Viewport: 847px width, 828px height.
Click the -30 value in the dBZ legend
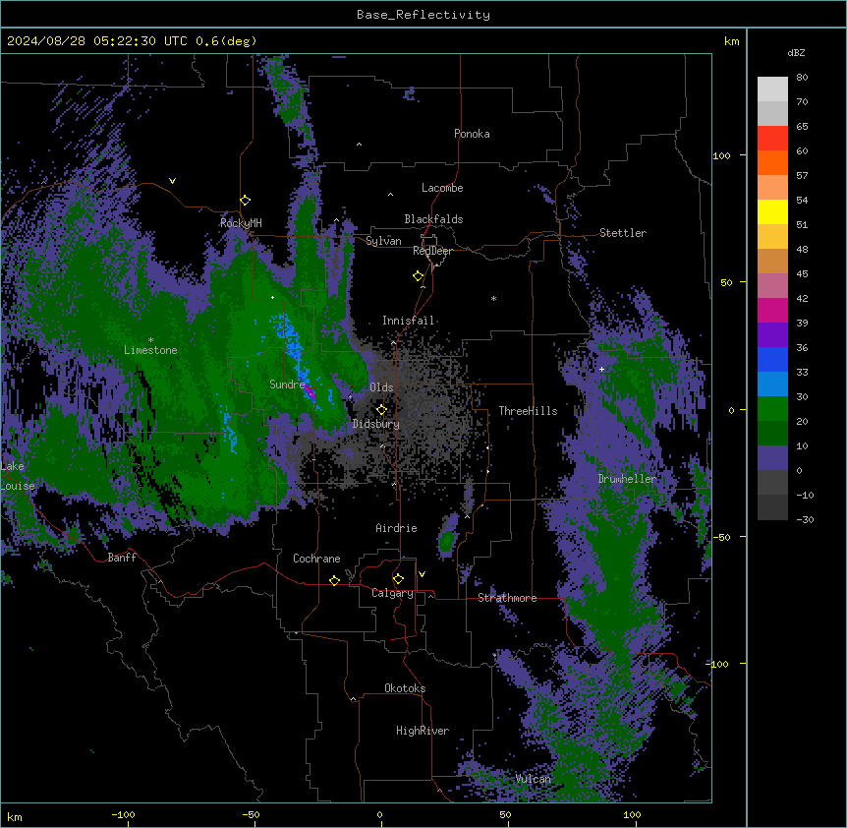click(x=805, y=520)
